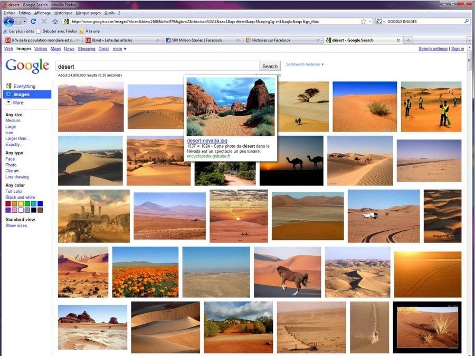Open the desert-nevada.jpg link
475x356 pixels.
206,140
